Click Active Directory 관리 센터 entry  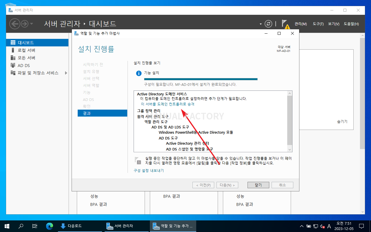(188, 143)
